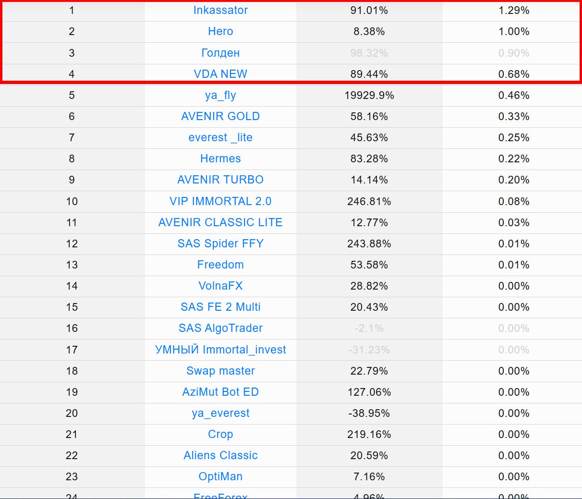Viewport: 582px width, 499px height.
Task: Select the VDA NEW link
Action: coord(220,74)
